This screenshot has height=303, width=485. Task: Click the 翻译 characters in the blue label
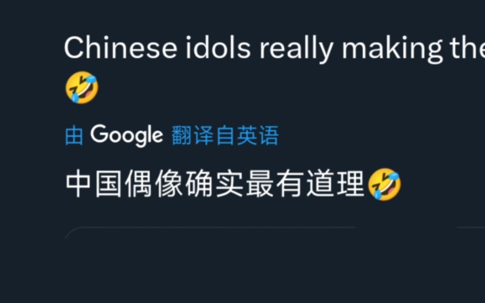(x=193, y=136)
